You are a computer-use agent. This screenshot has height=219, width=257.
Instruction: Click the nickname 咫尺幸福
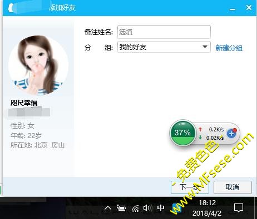click(x=24, y=103)
